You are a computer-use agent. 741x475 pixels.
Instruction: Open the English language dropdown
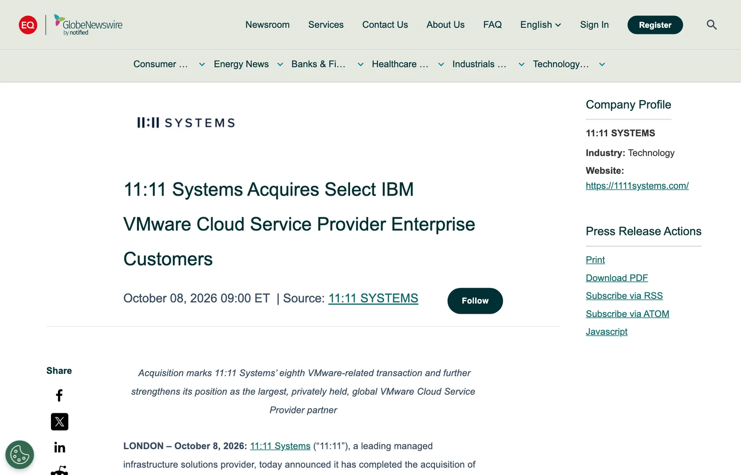[x=540, y=25]
